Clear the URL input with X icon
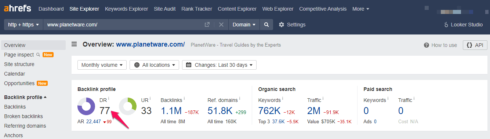The width and height of the screenshot is (490, 139). (x=221, y=25)
